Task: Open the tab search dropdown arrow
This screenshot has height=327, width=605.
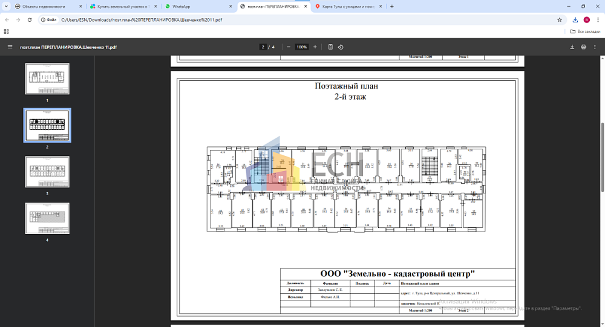Action: point(6,6)
